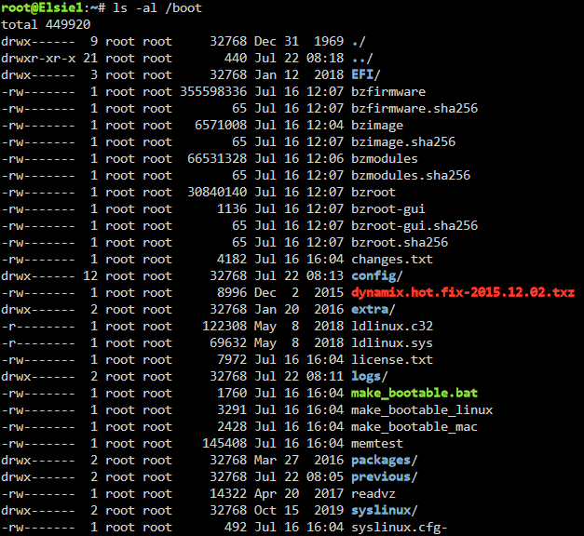Screen dimensions: 584x536
Task: Click the 'make_bootable_linux' file name
Action: pyautogui.click(x=422, y=409)
